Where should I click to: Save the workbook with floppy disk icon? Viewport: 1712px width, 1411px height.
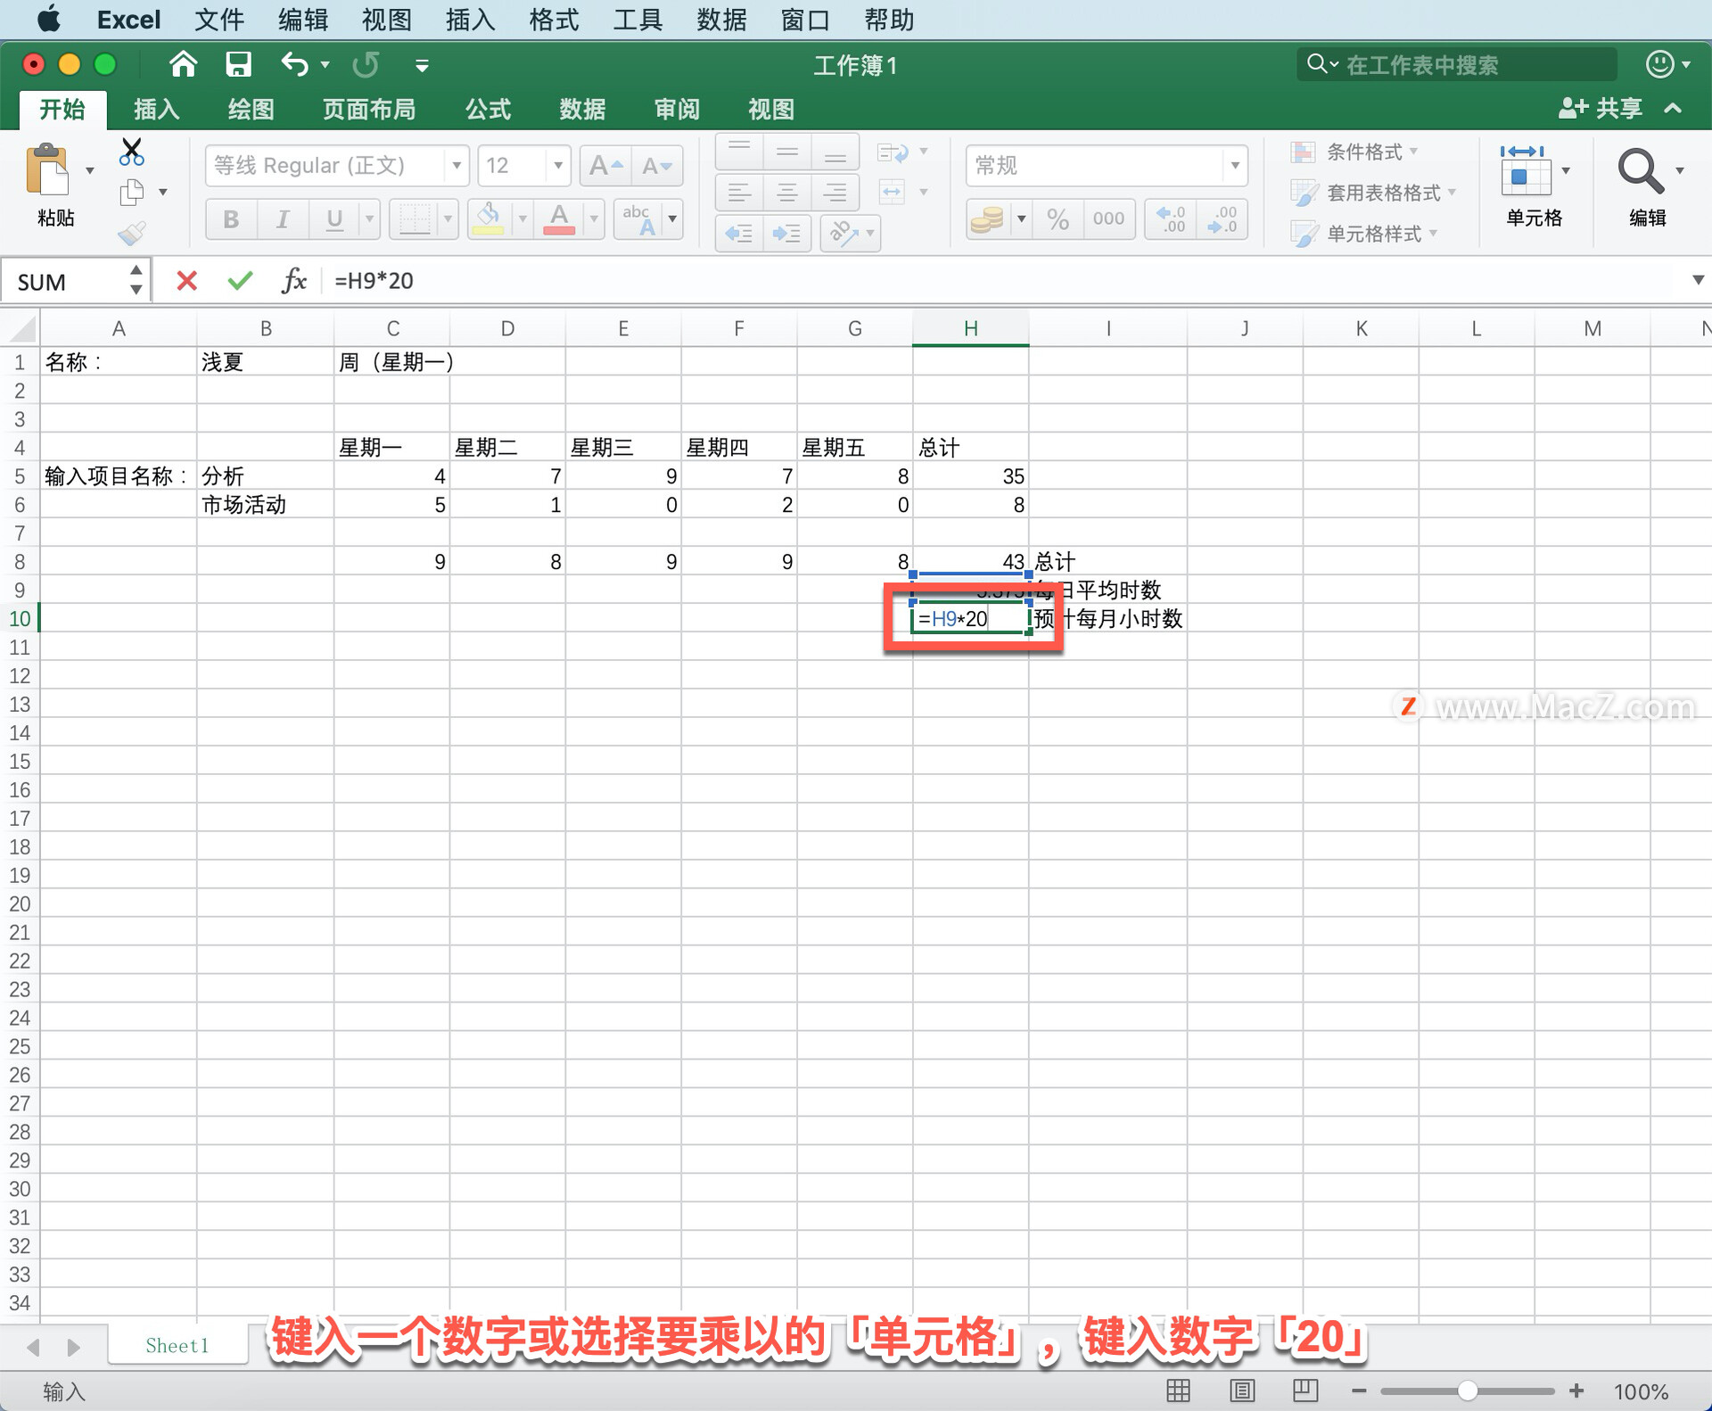click(x=238, y=64)
